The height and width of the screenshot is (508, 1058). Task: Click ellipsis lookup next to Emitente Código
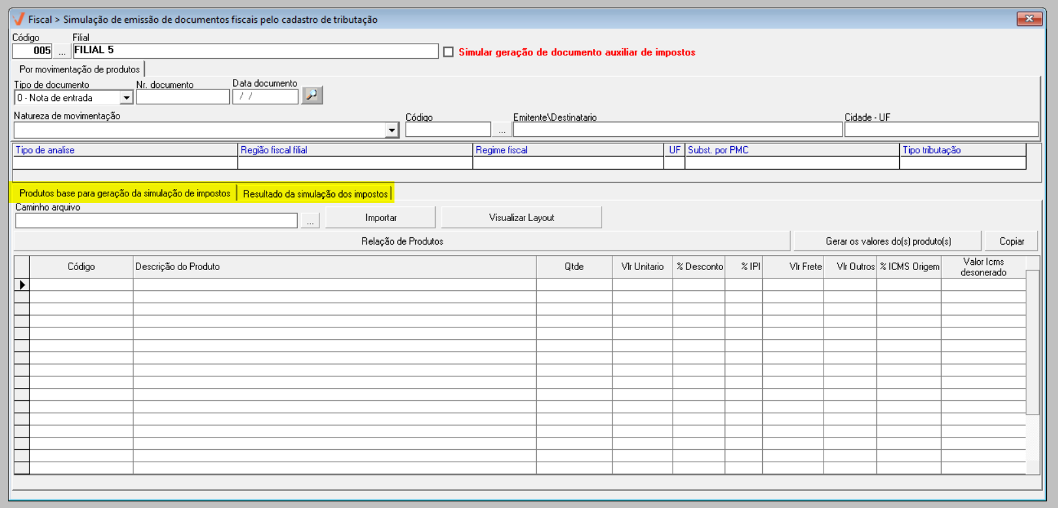click(x=502, y=130)
